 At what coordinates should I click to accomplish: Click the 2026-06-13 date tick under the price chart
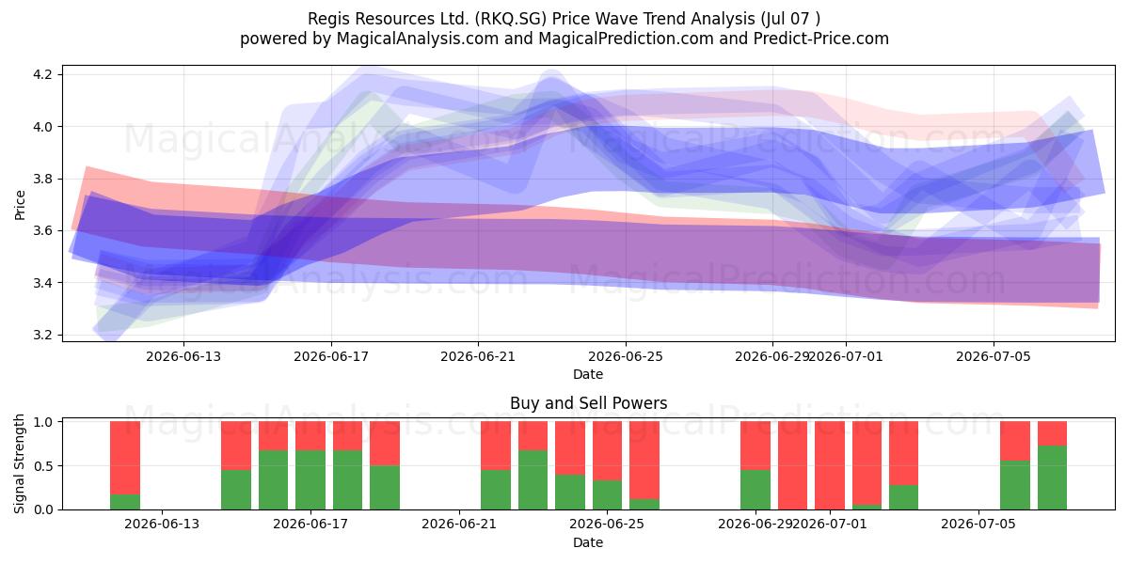[183, 356]
